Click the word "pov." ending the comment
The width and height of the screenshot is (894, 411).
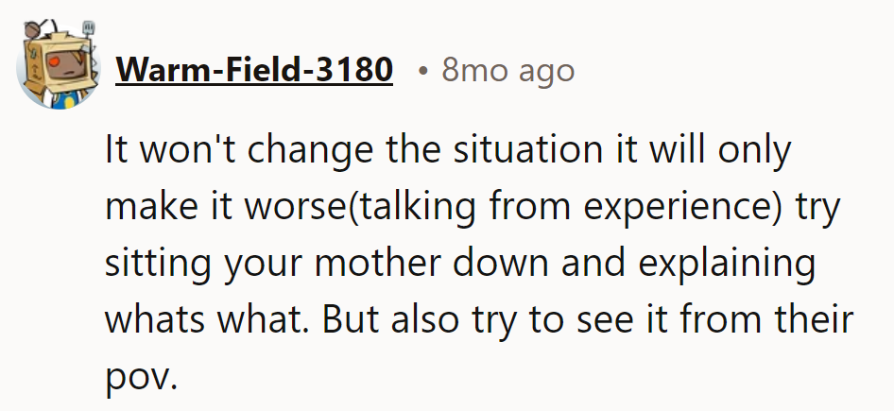[141, 377]
